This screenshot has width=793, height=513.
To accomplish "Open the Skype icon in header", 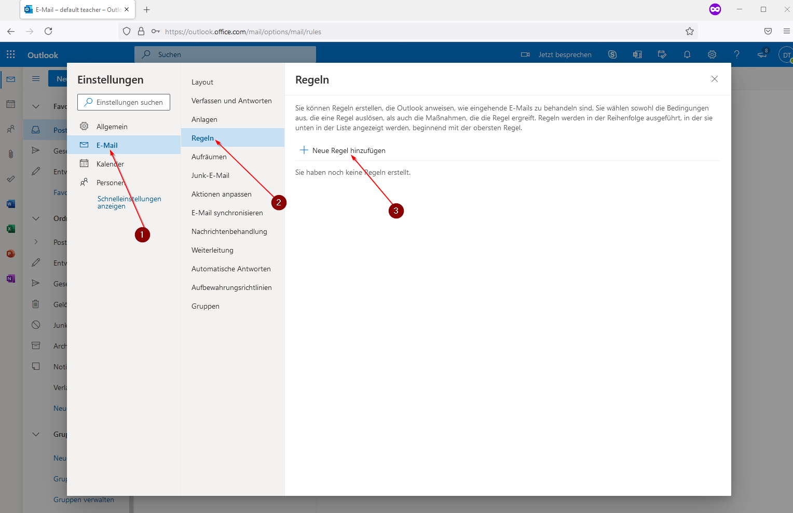I will [612, 54].
